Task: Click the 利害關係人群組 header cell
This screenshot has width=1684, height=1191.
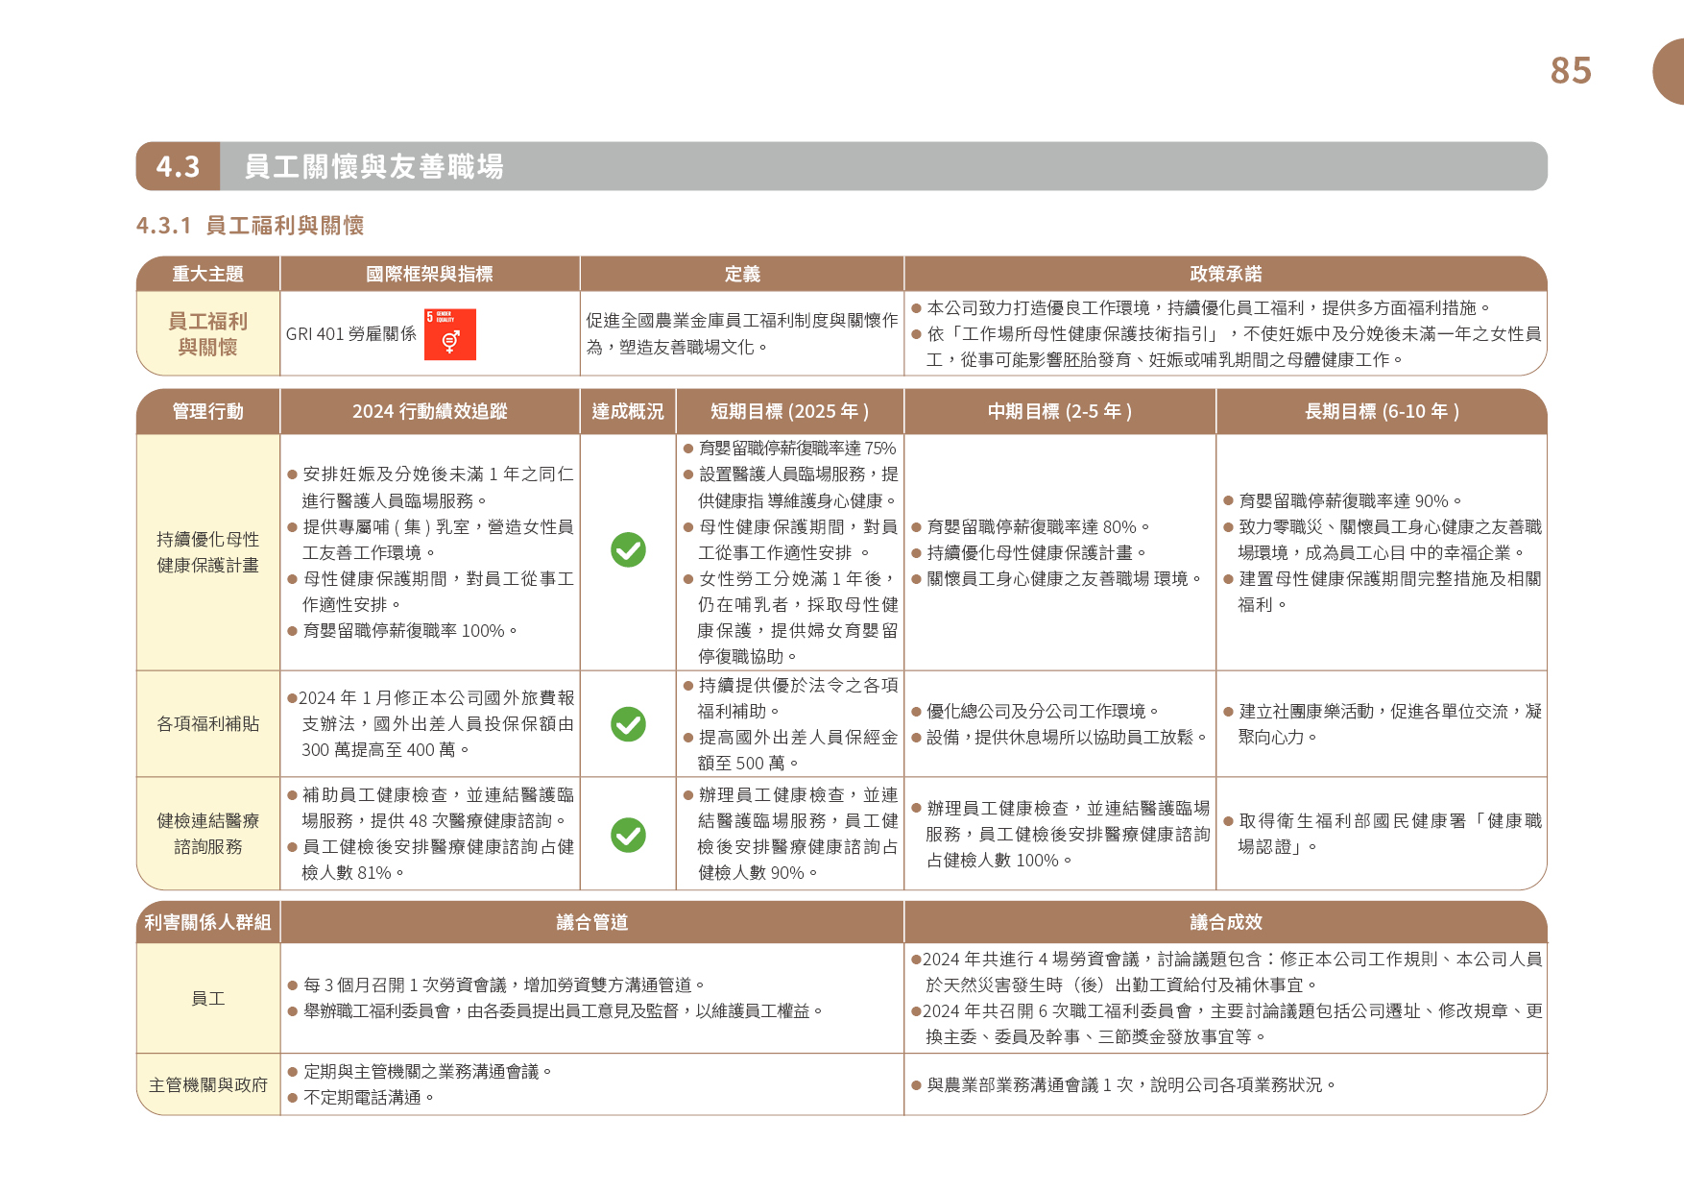Action: pos(208,923)
